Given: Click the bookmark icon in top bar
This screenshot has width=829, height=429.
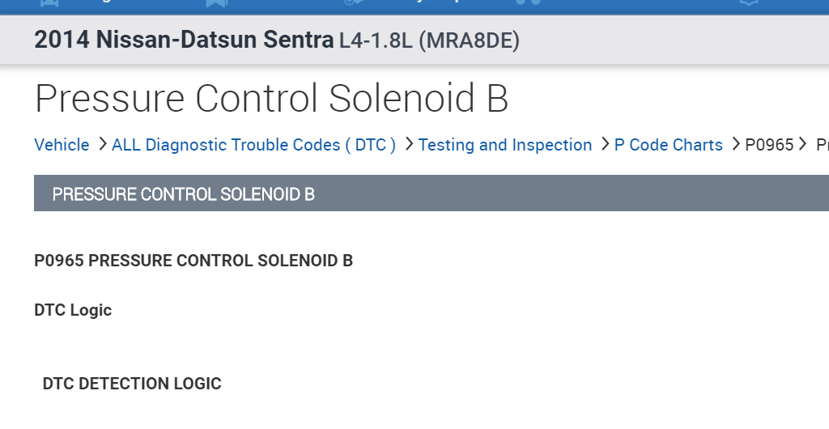Looking at the screenshot, I should click(216, 3).
